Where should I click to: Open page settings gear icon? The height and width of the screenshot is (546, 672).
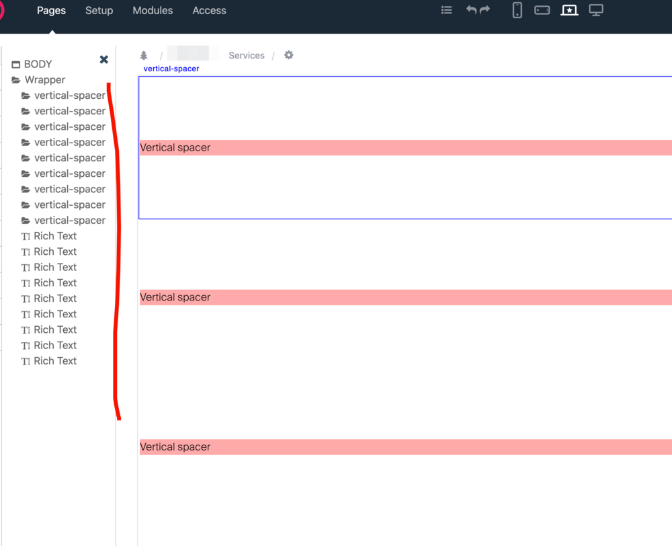coord(289,55)
